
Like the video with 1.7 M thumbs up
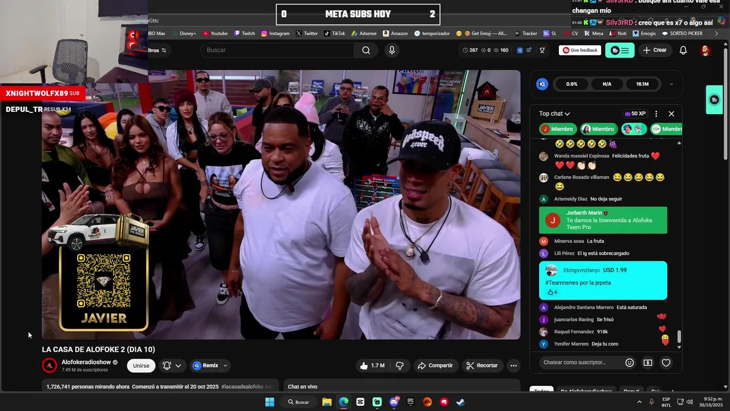[x=372, y=365]
